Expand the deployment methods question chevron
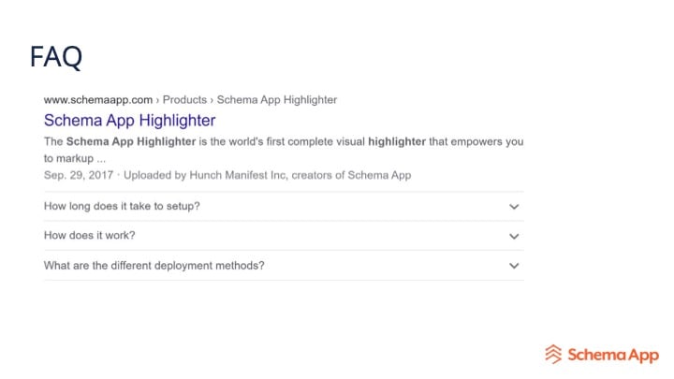The width and height of the screenshot is (674, 379). click(514, 266)
